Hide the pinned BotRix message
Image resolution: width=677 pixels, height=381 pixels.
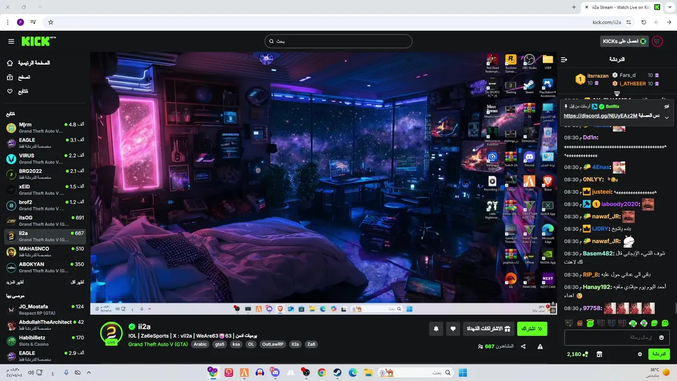point(666,106)
